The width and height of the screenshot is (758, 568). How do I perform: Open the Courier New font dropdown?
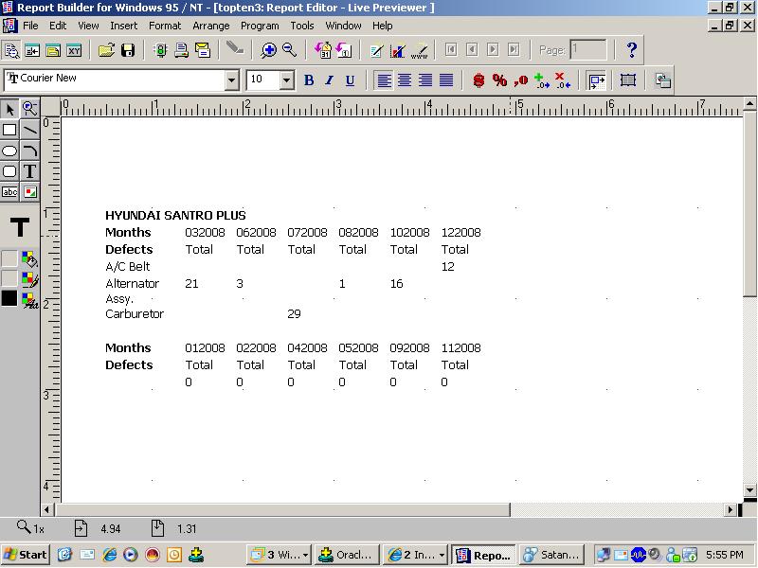tap(231, 80)
